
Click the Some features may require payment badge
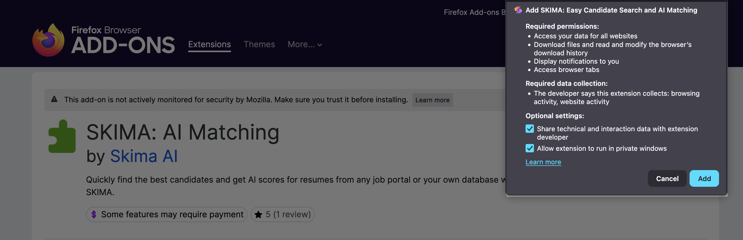click(x=167, y=214)
